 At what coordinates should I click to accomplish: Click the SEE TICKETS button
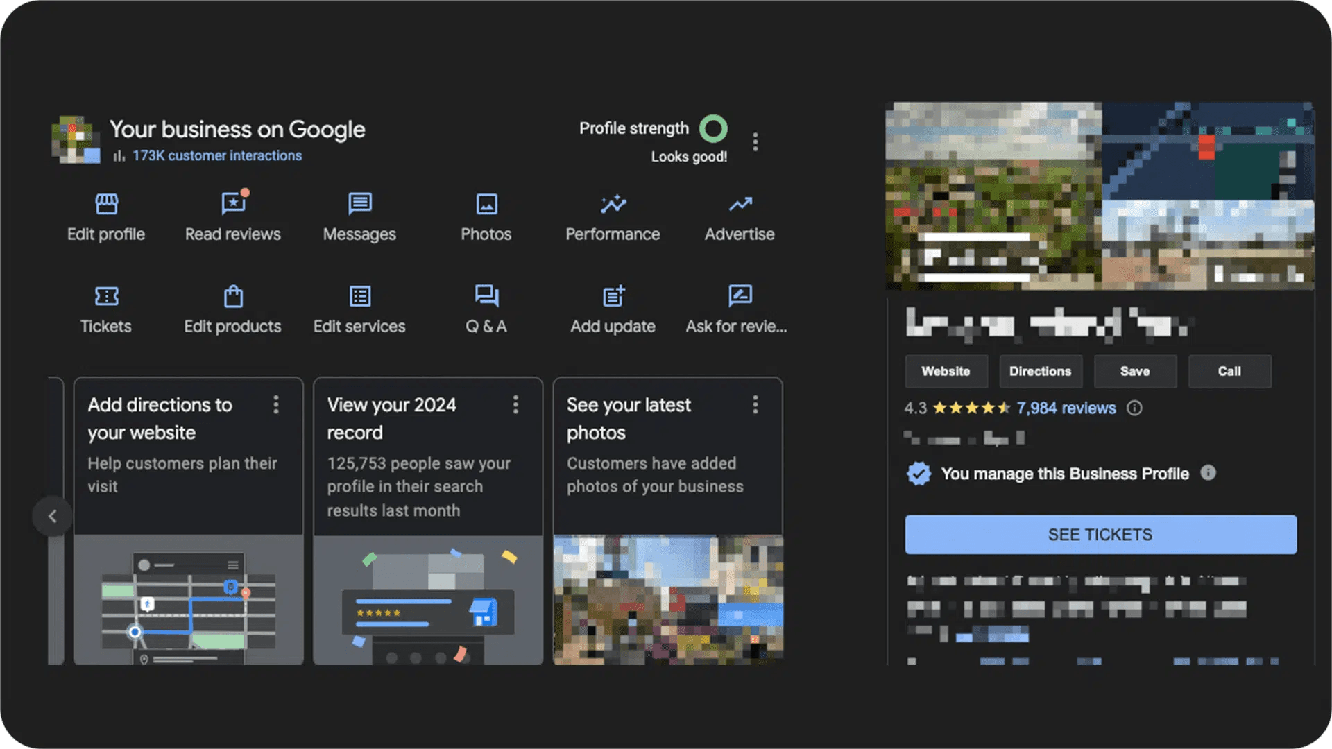(x=1101, y=535)
